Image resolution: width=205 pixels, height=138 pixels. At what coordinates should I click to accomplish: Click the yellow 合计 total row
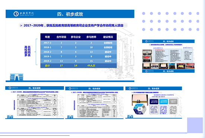click(79, 66)
